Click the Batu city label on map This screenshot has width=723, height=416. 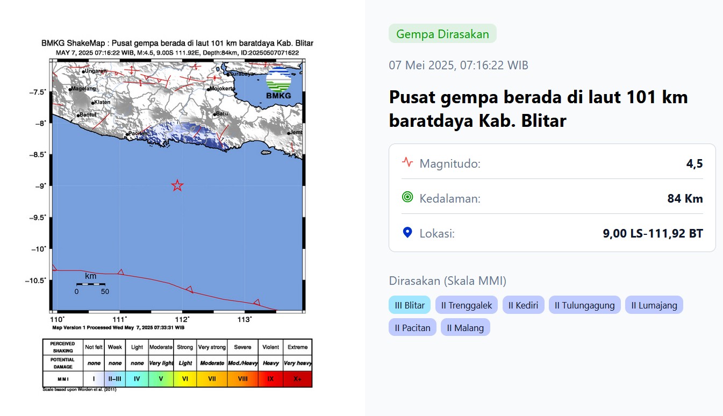[222, 113]
